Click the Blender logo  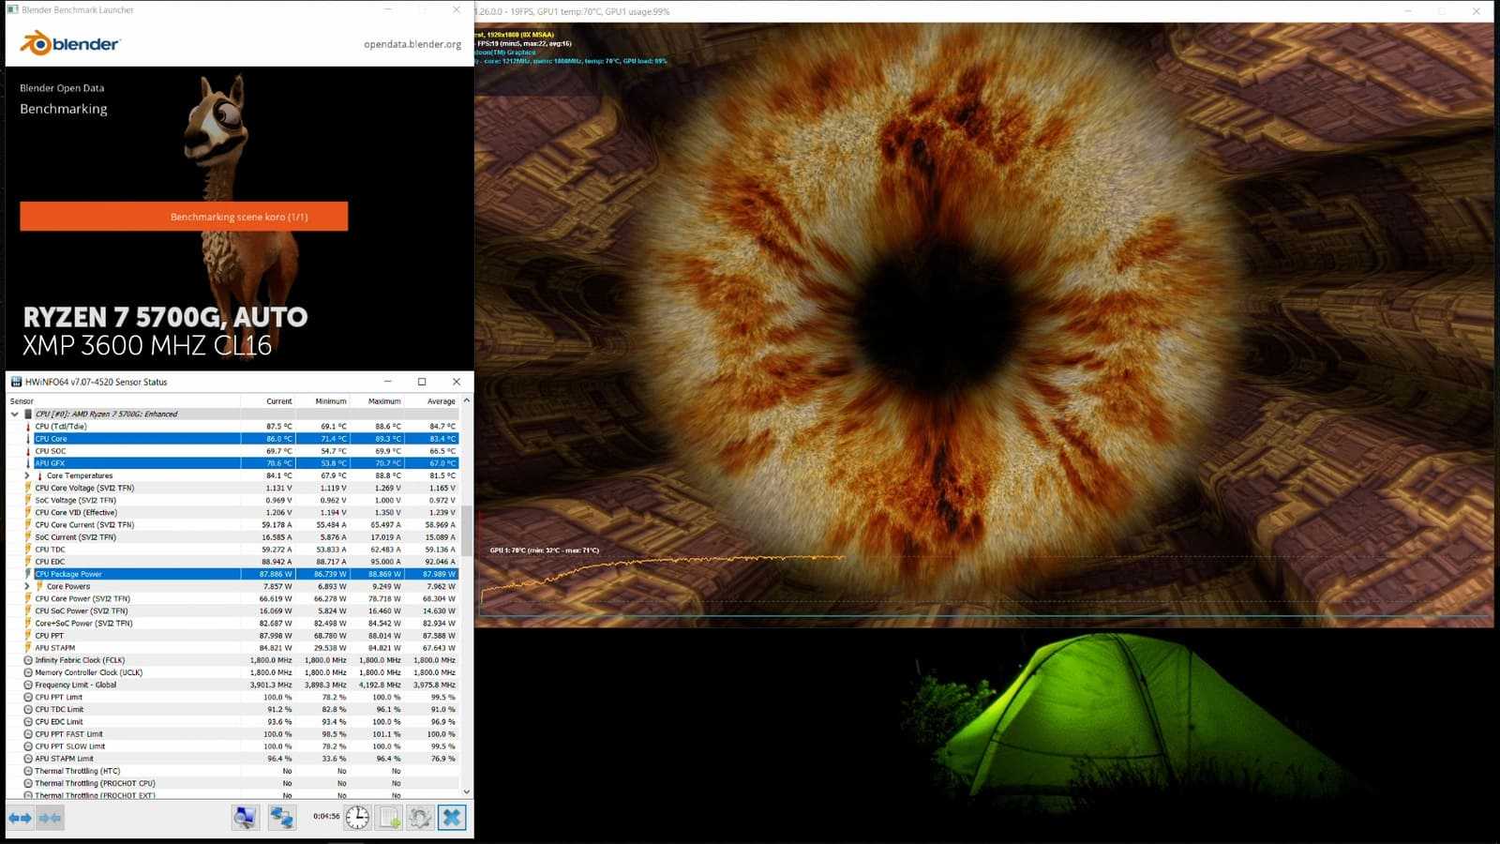click(70, 43)
